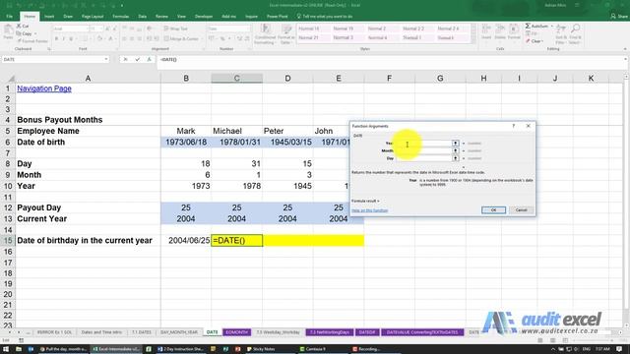Apply the Normal 19 cell style

344,29
